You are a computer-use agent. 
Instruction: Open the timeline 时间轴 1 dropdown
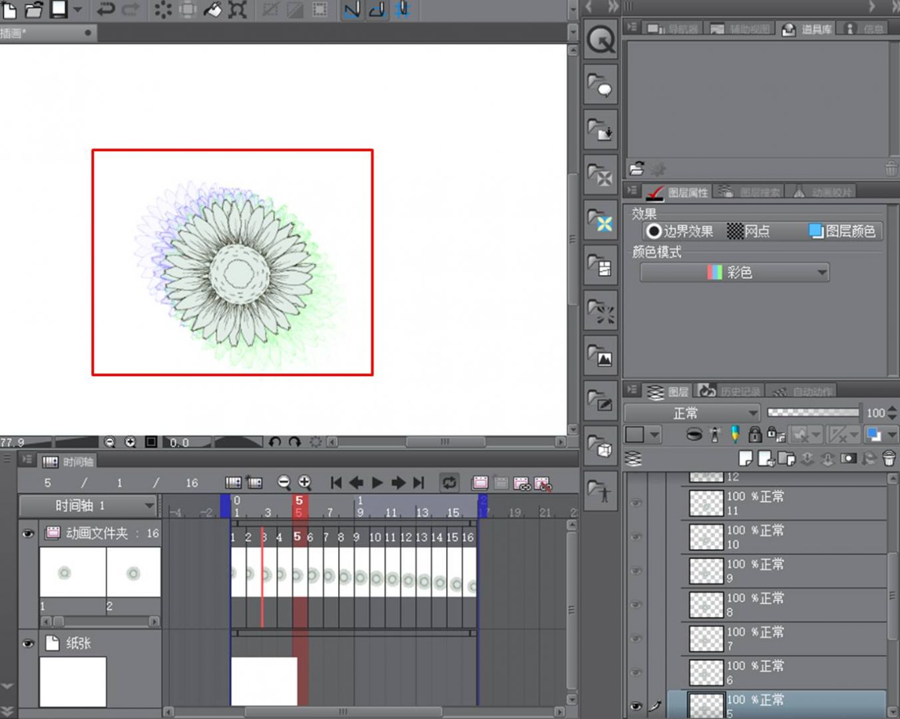87,506
